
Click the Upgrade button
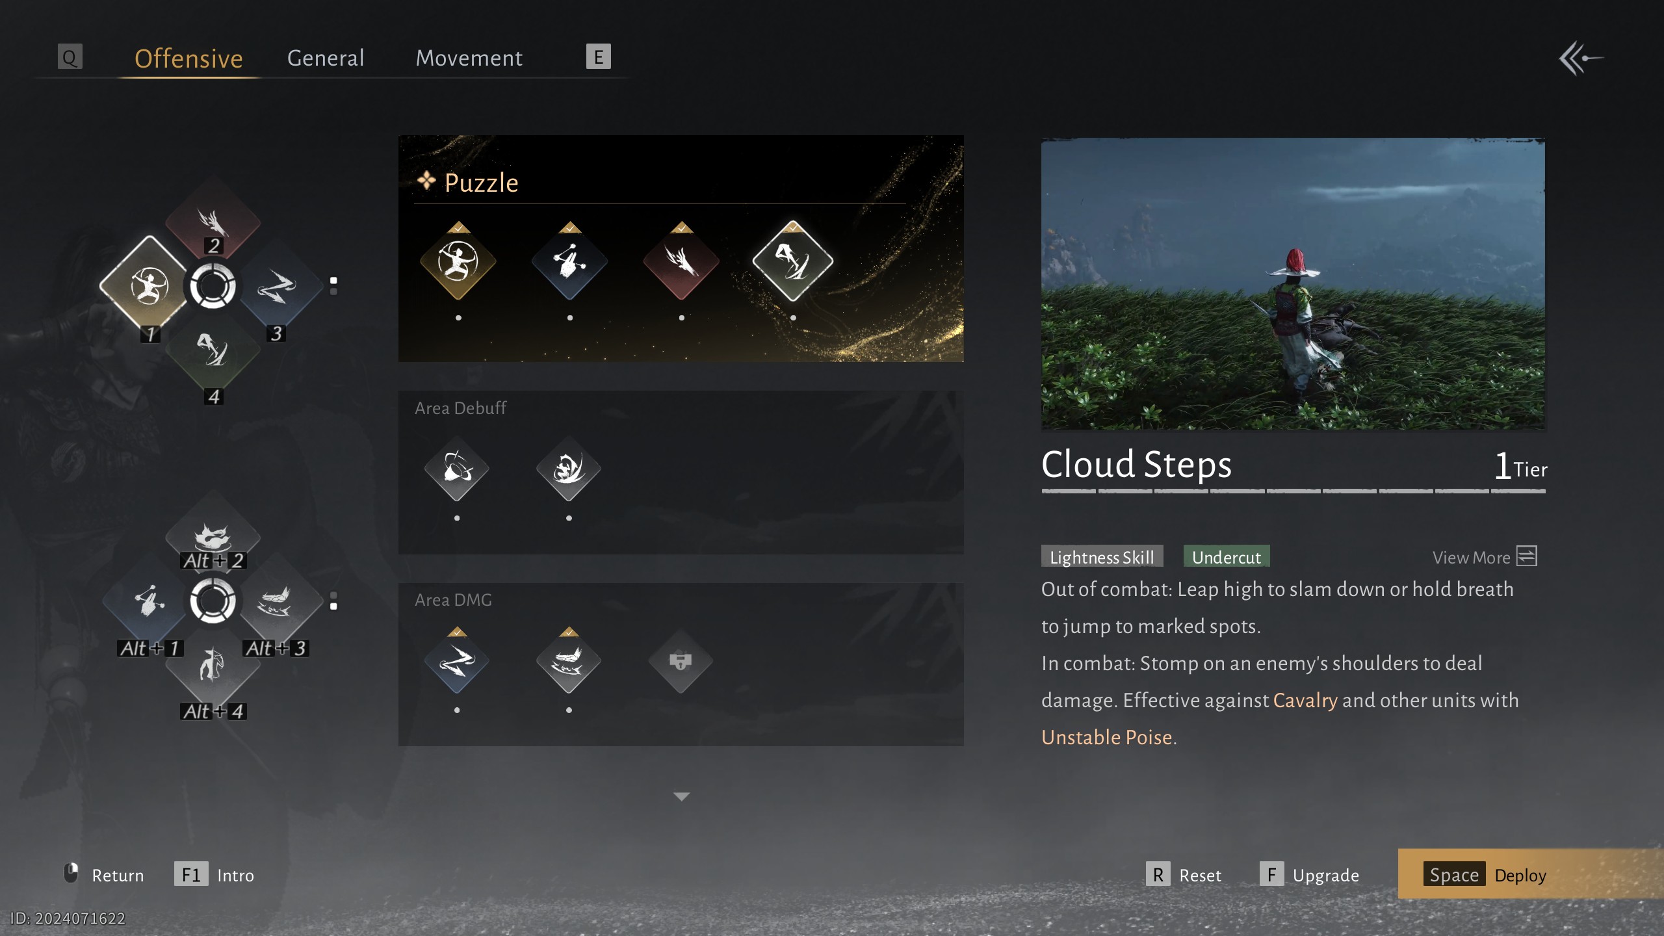point(1309,875)
